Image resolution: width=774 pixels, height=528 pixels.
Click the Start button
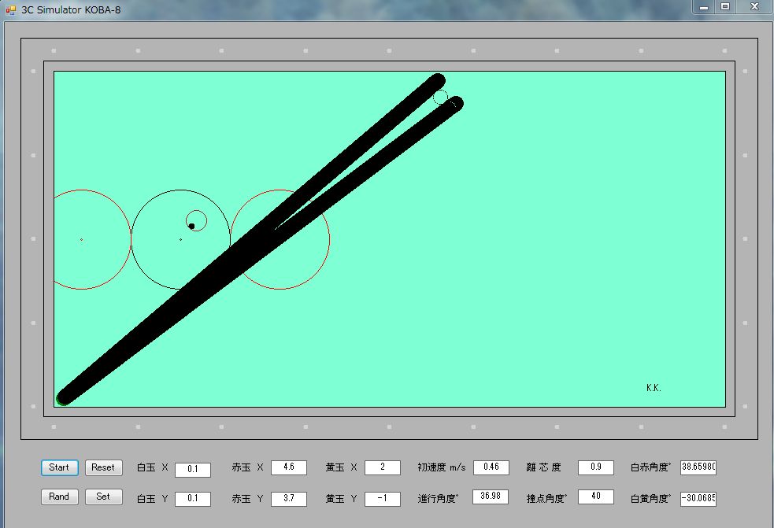point(59,467)
